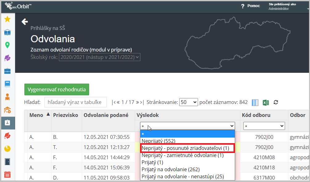
Task: Click the Odvolanie podané column header
Action: click(106, 115)
